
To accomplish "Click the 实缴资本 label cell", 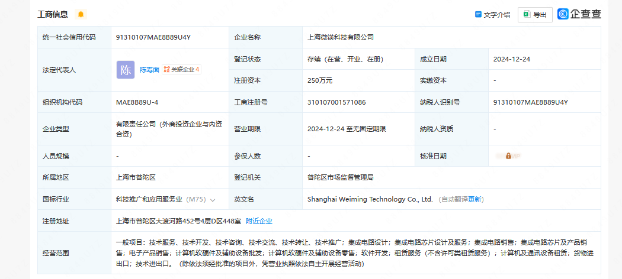I will tap(451, 80).
